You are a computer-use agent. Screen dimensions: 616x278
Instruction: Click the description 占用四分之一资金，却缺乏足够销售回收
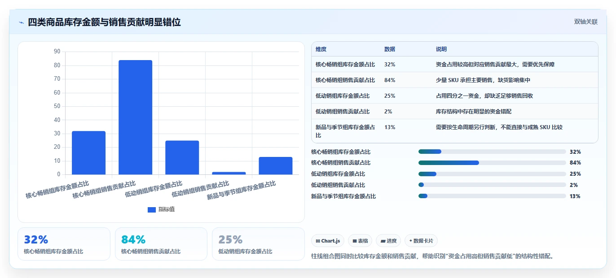484,96
